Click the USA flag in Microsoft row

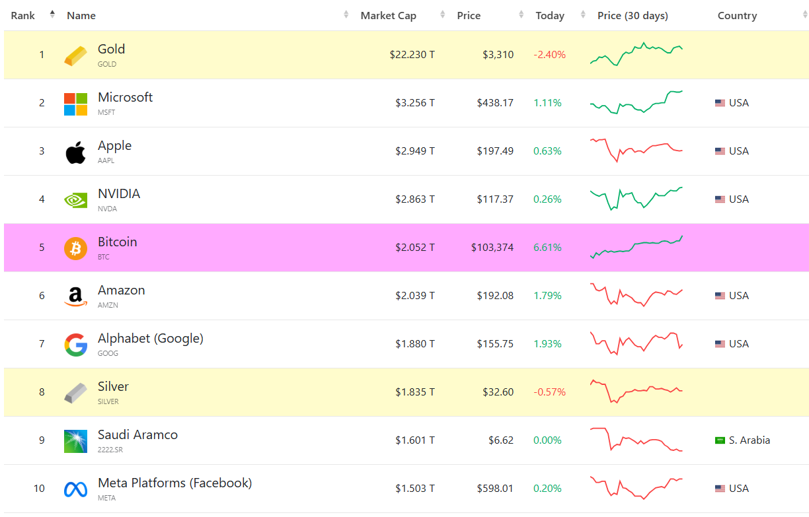pyautogui.click(x=720, y=103)
